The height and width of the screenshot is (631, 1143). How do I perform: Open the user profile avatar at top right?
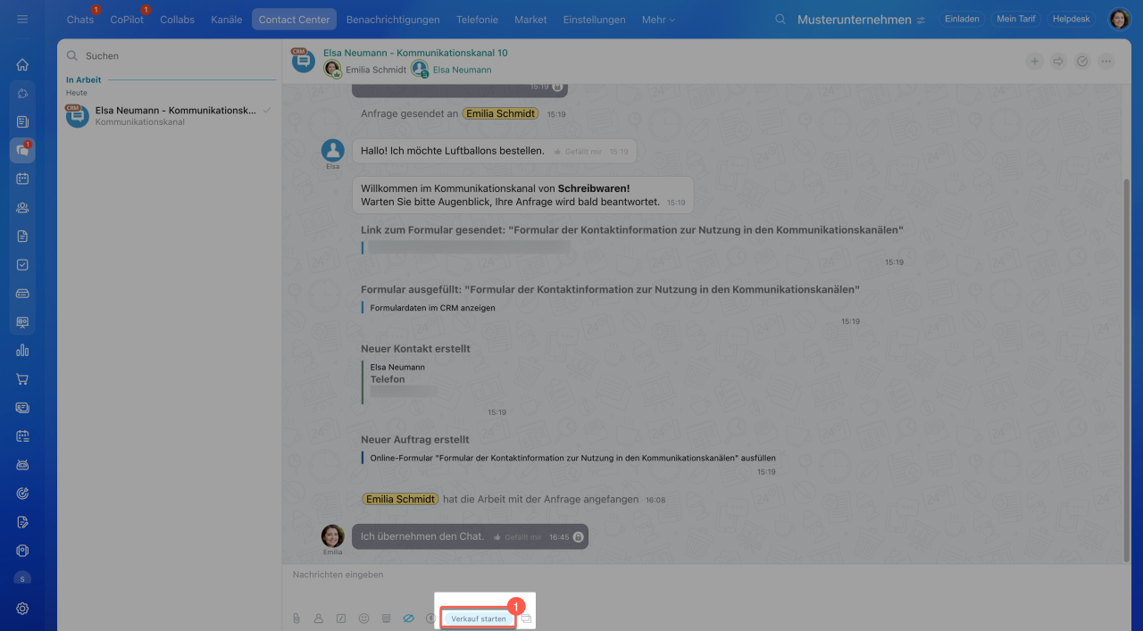click(1119, 19)
